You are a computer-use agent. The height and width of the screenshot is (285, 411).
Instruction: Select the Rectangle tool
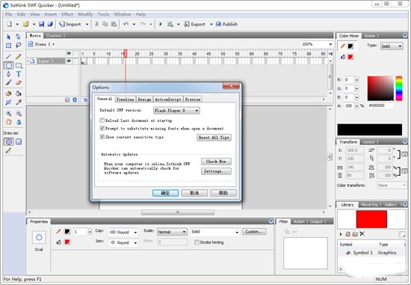(19, 65)
